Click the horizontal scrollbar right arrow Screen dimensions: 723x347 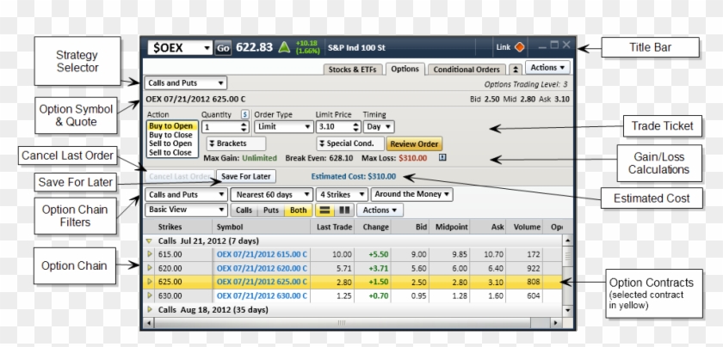coord(556,323)
